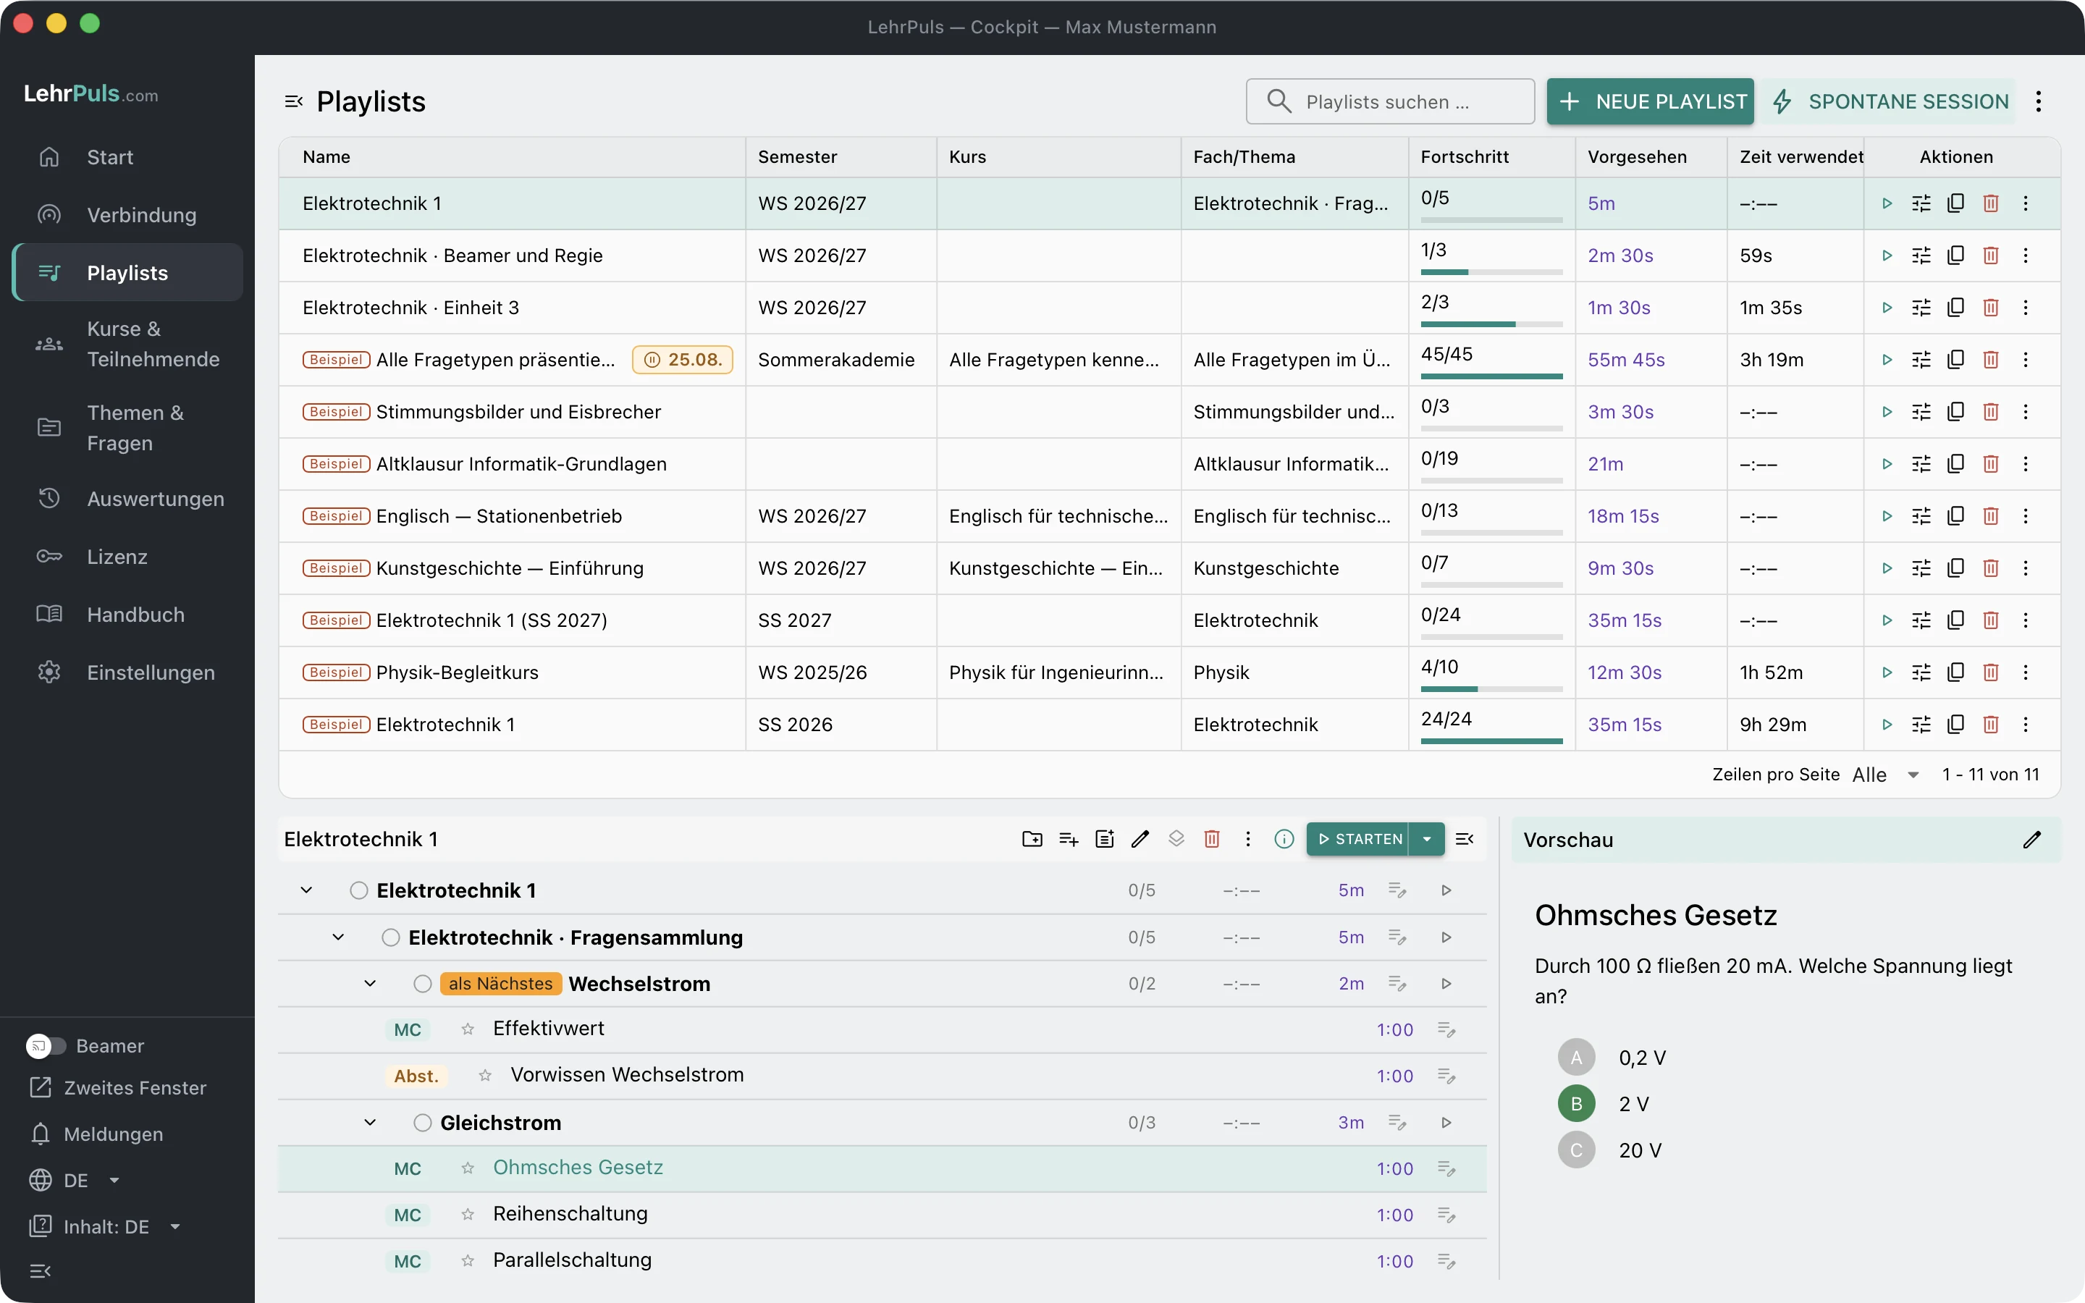The image size is (2085, 1303).
Task: Duplicate the Kunstgeschichte — Einführung playlist
Action: tap(1955, 569)
